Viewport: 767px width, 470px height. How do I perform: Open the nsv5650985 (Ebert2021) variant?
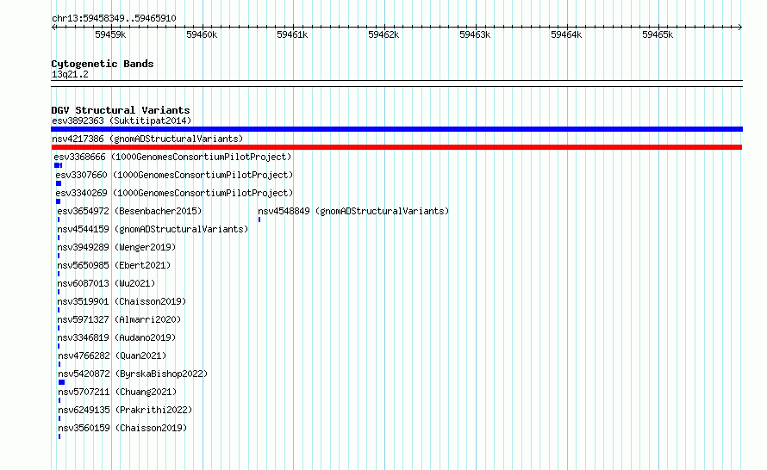(114, 265)
